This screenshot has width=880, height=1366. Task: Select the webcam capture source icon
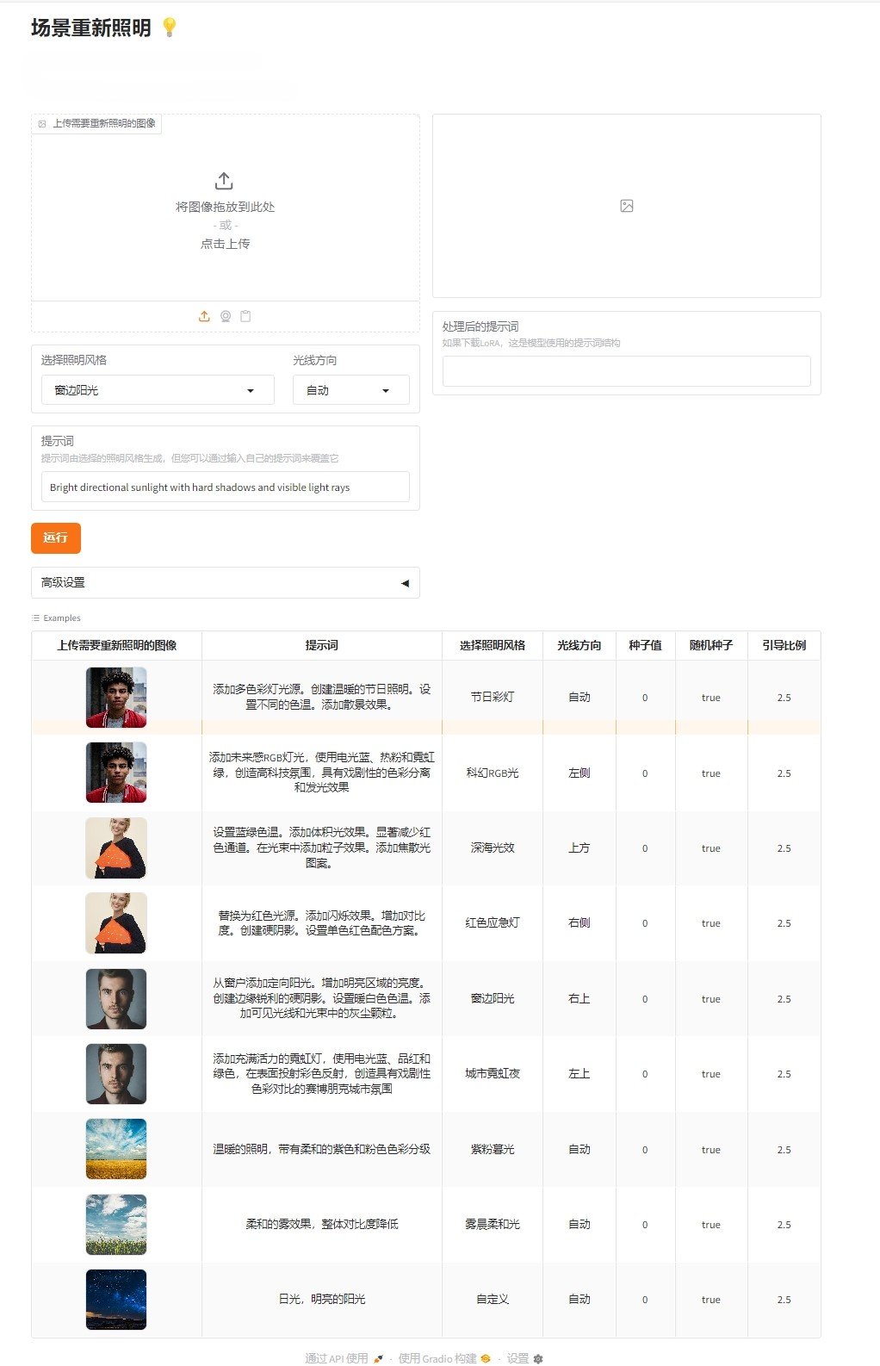pyautogui.click(x=226, y=316)
